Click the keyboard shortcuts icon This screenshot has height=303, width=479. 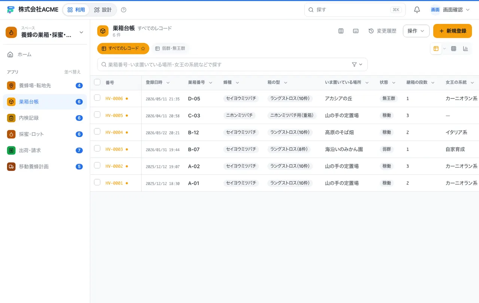(x=356, y=31)
